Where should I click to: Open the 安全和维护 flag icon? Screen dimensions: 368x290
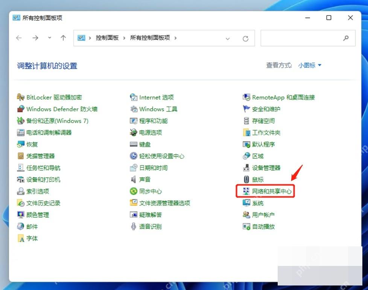tap(246, 109)
